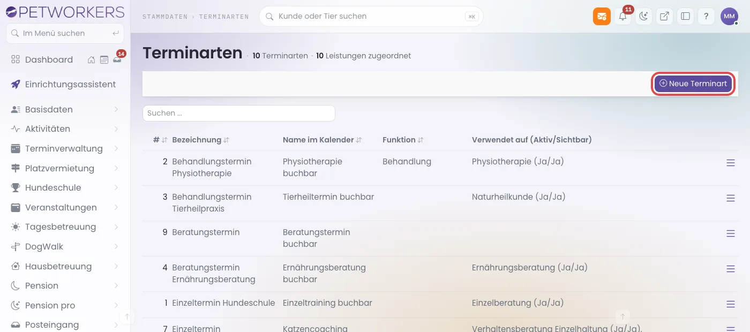Open the Dashboard menu item
This screenshot has width=750, height=332.
click(x=49, y=59)
